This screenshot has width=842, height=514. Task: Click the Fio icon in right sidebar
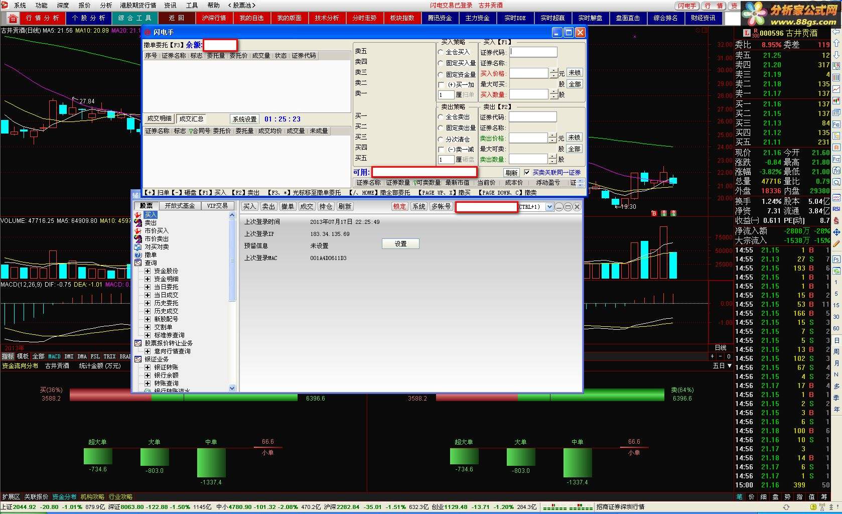coord(836,124)
